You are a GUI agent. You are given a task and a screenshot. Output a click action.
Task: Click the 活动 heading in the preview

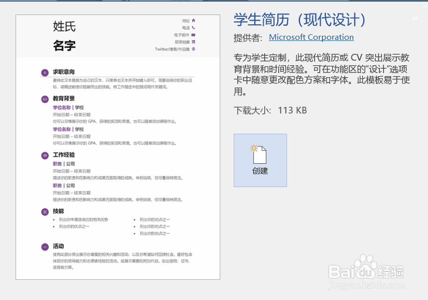click(58, 246)
